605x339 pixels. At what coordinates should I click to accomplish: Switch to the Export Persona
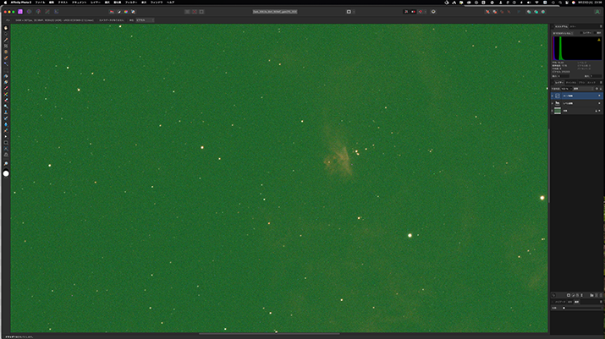pos(57,12)
